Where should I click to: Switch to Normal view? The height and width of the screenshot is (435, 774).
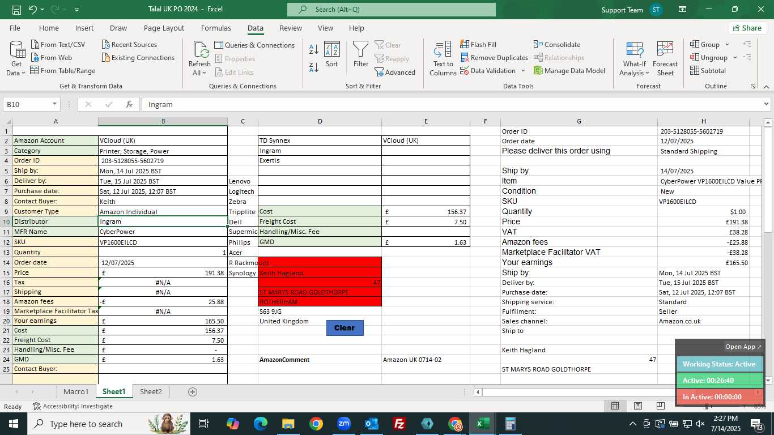pos(615,406)
